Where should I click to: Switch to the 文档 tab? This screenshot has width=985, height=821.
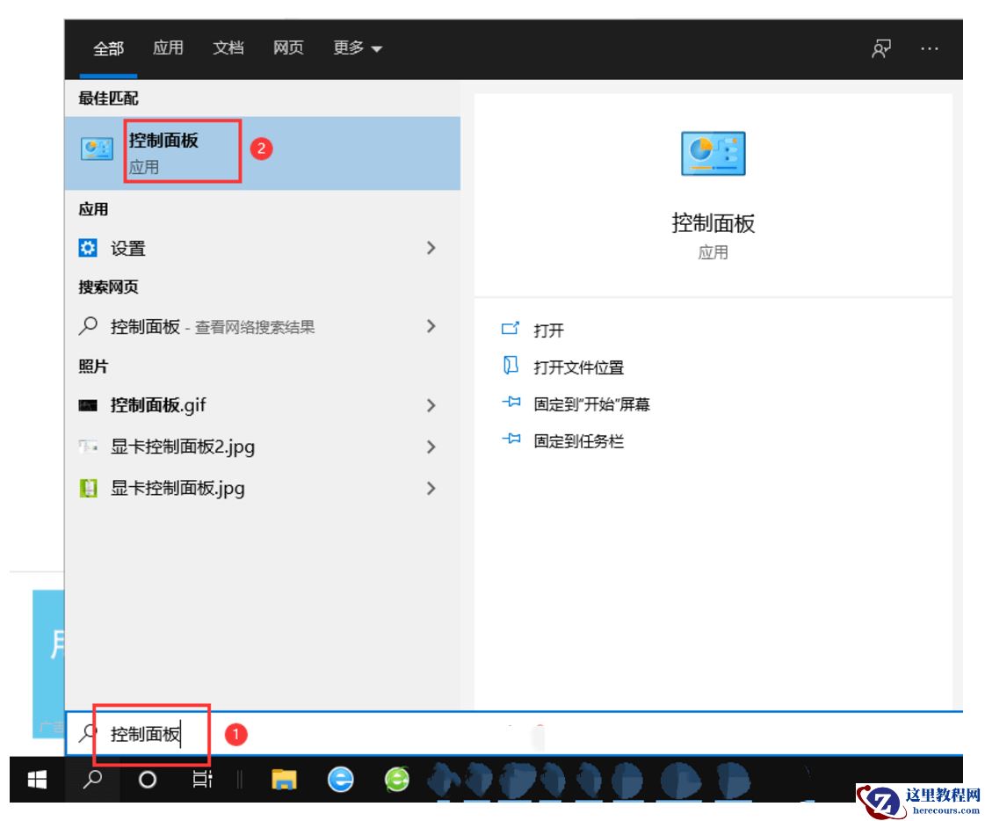[228, 48]
